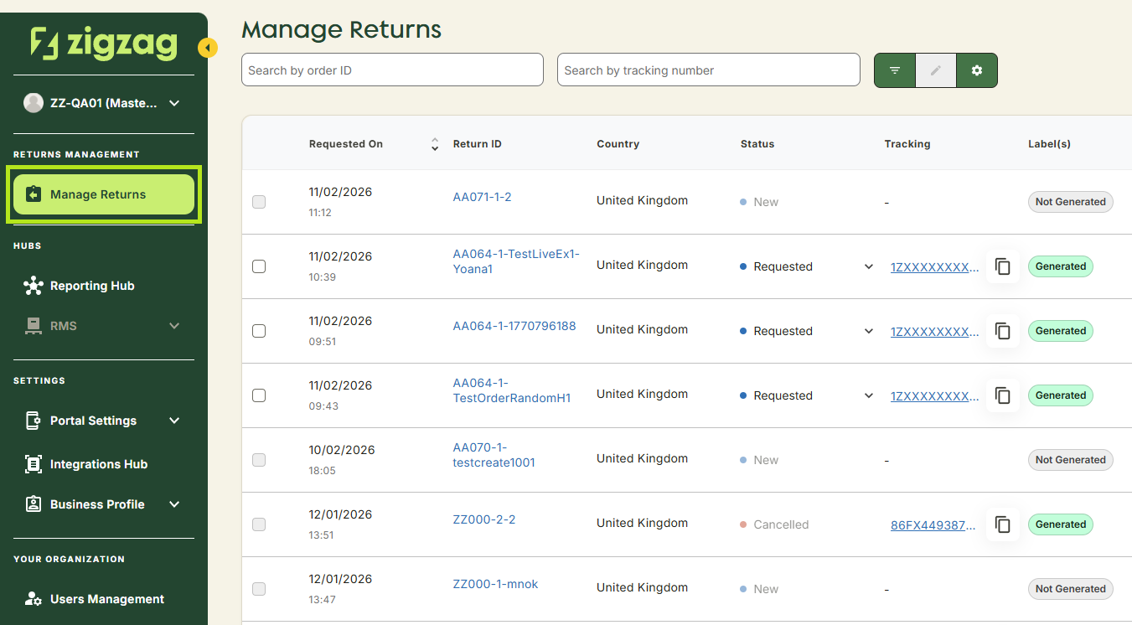Copy tracking number for ZZ000-2-2 return

(1003, 524)
